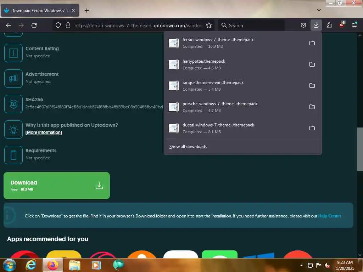Show harrypotter.themepack in its folder
Viewport: 363px width, 272px height.
pos(312,64)
